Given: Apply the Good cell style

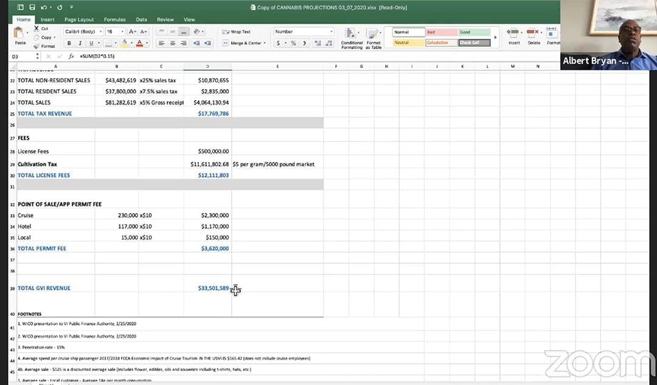Looking at the screenshot, I should [474, 32].
